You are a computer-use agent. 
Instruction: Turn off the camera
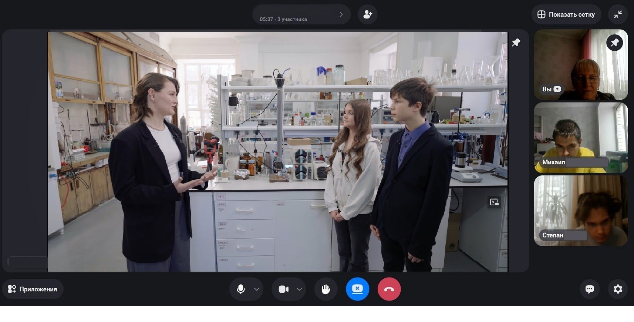pyautogui.click(x=283, y=289)
